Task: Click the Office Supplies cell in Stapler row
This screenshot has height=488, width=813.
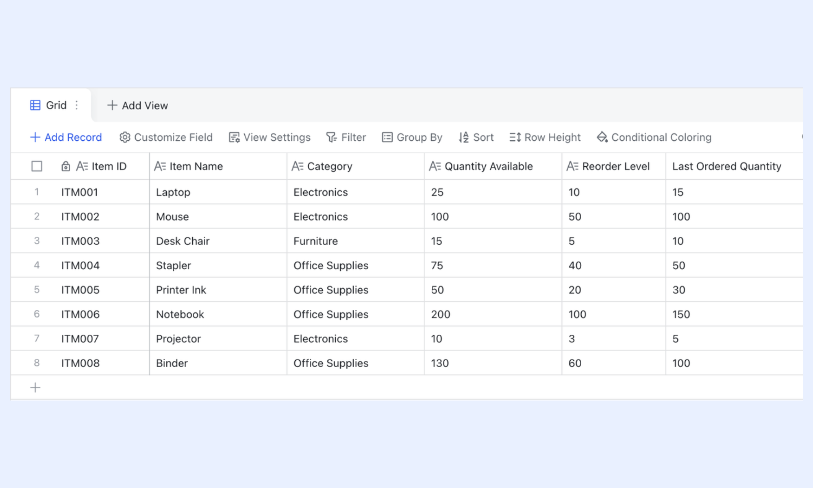Action: tap(356, 265)
